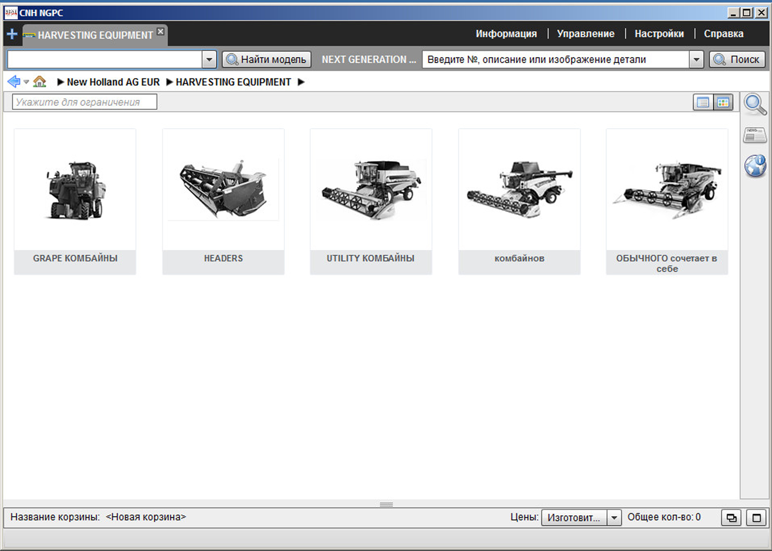Click the maximize basket panel icon
This screenshot has width=772, height=551.
(x=756, y=517)
